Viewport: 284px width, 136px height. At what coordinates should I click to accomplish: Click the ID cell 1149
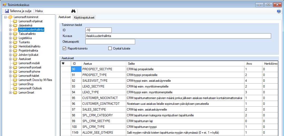click(x=76, y=132)
